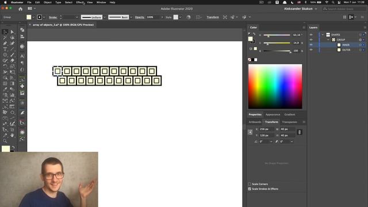Click the reference point locator in Transform
Viewport: 368px width, 207px height.
coord(250,132)
